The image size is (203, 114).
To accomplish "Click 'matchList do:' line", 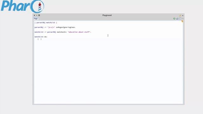I will pos(41,37).
